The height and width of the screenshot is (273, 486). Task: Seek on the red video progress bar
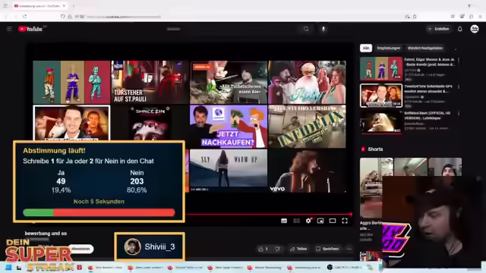click(x=268, y=214)
